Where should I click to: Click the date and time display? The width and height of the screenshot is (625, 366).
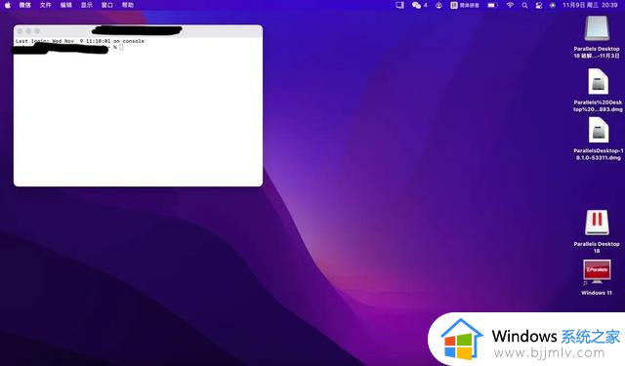590,5
